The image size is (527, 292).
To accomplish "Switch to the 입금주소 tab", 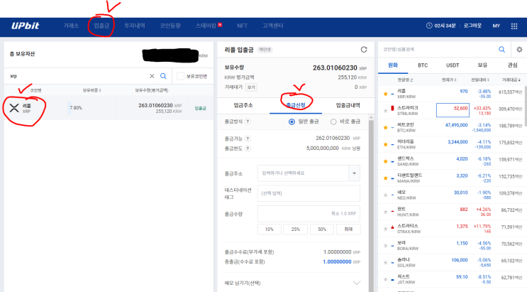I will [243, 105].
